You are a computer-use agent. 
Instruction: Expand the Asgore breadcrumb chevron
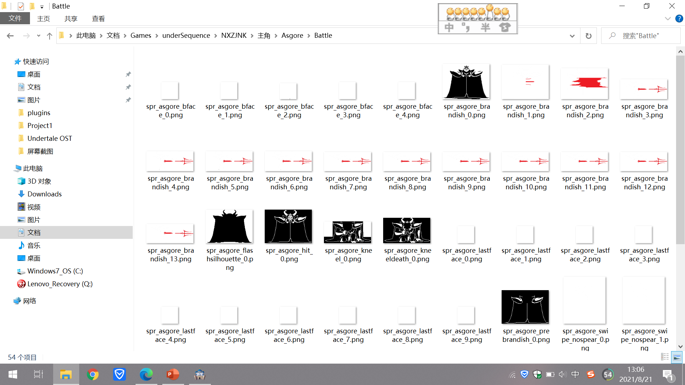(x=309, y=36)
